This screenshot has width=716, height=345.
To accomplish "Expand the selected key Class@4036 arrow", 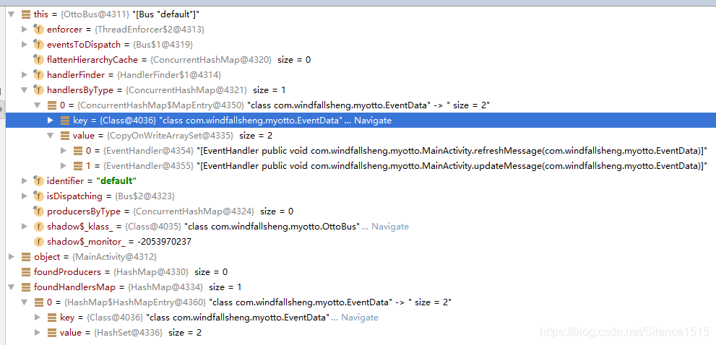I will click(51, 121).
